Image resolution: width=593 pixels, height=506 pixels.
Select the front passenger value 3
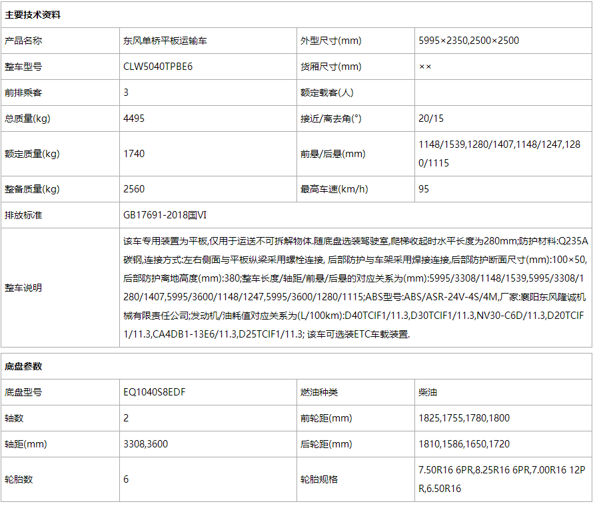point(126,93)
